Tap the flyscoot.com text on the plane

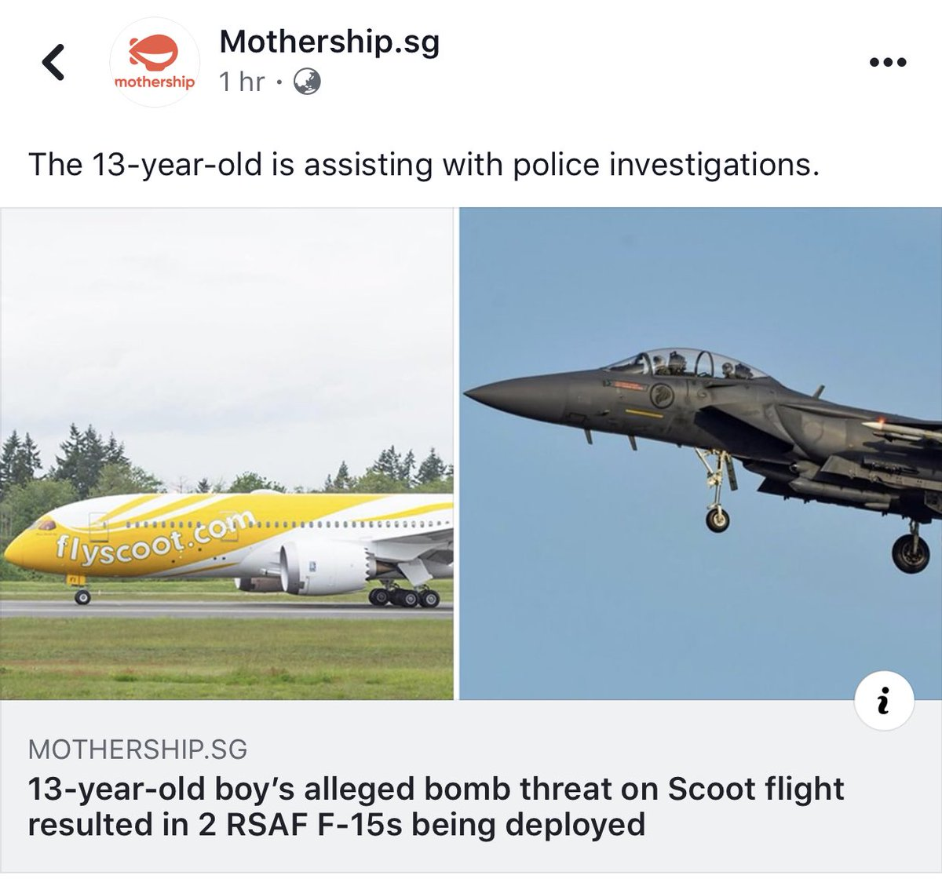tap(155, 538)
